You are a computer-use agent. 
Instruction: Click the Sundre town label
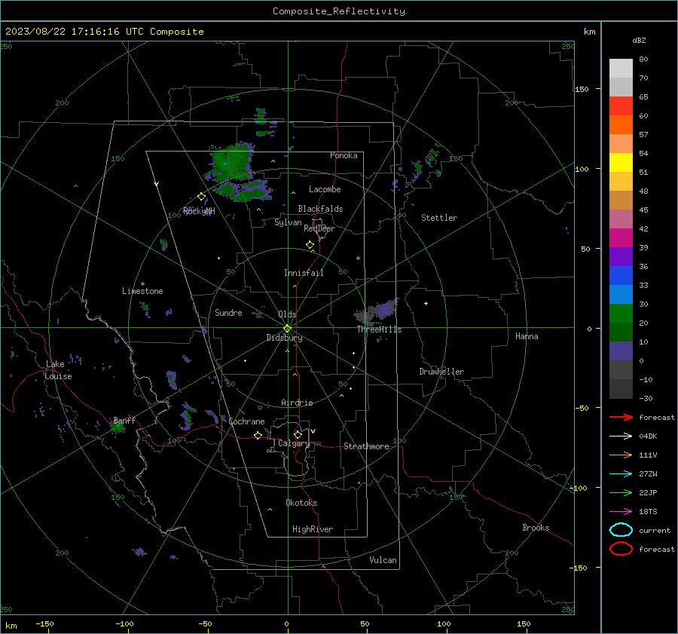[228, 312]
